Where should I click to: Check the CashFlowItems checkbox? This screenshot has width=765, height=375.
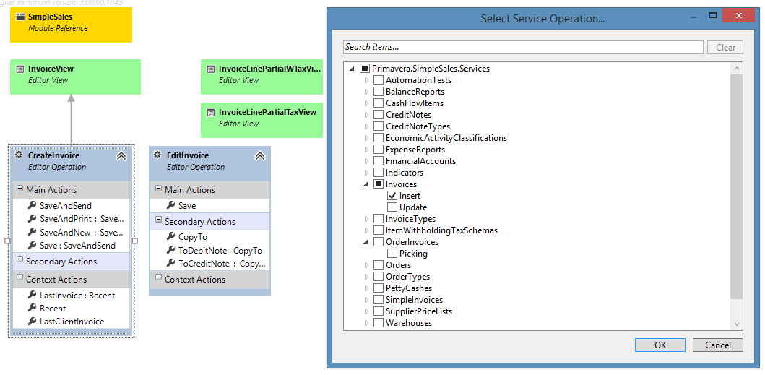(378, 103)
